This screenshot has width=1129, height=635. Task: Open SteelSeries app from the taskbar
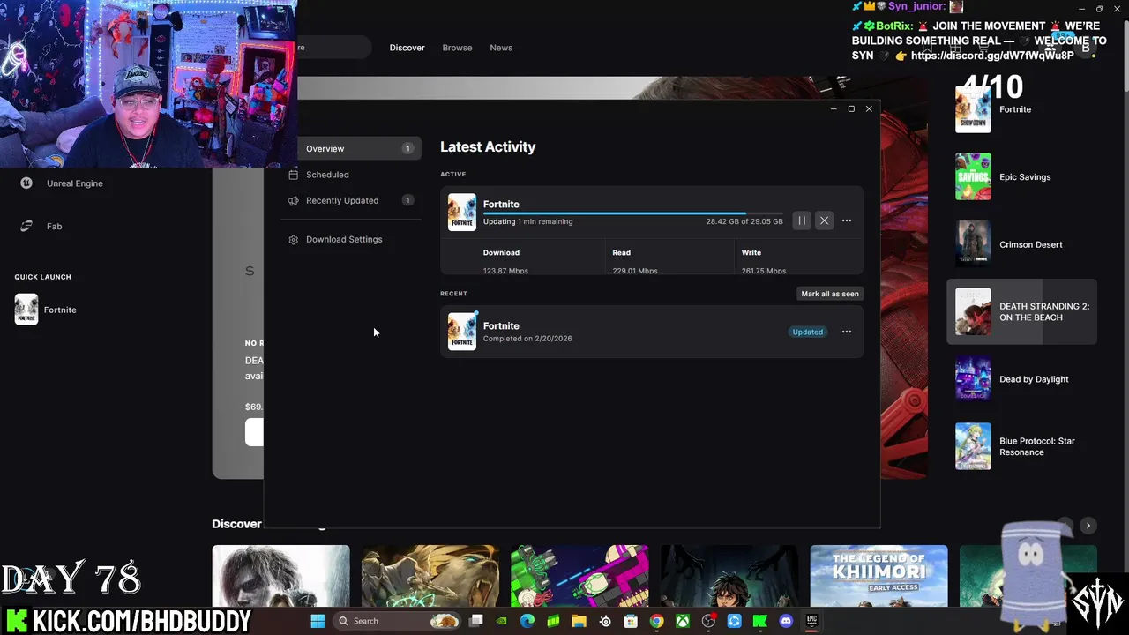coord(605,621)
